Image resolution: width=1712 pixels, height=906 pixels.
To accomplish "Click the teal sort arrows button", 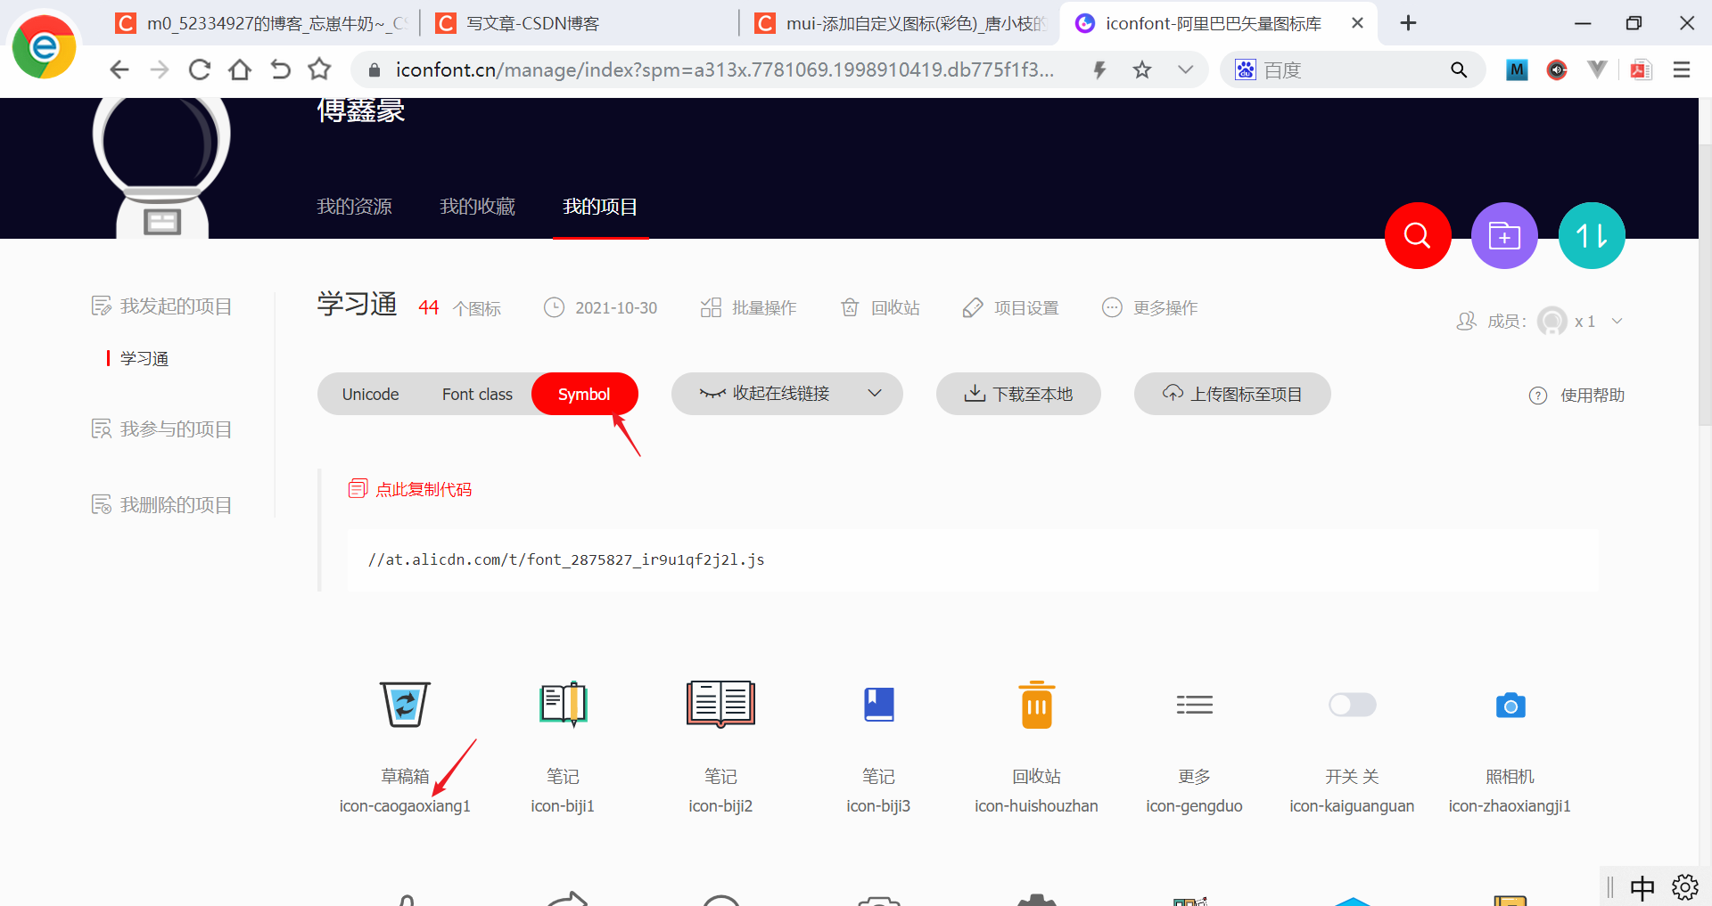I will tap(1592, 236).
